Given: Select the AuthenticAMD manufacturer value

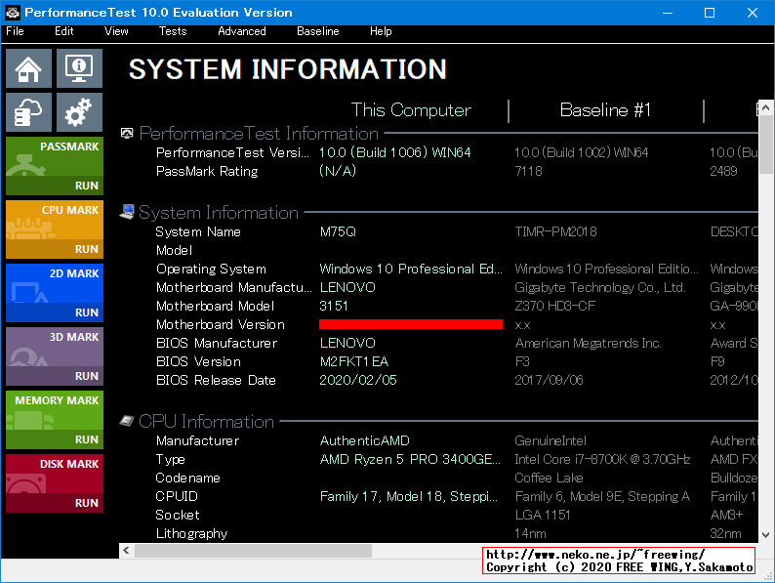Looking at the screenshot, I should (365, 440).
